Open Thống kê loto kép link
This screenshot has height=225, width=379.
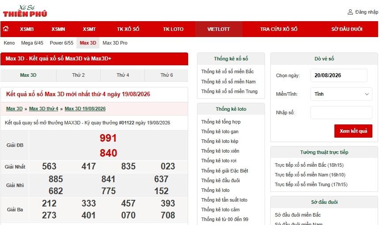[x=220, y=141]
